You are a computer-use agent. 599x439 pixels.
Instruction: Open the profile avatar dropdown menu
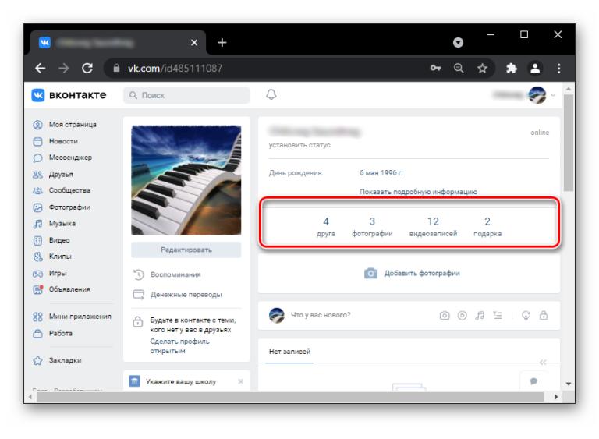pos(542,95)
